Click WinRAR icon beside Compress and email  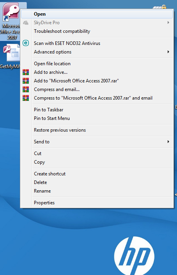tap(26, 89)
